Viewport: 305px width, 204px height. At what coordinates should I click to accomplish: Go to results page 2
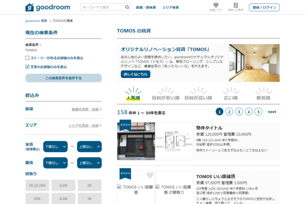229,112
